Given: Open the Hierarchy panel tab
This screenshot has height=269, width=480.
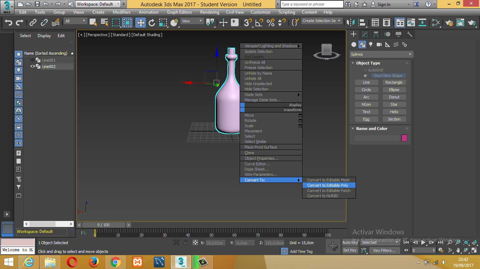Looking at the screenshot, I should 376,34.
